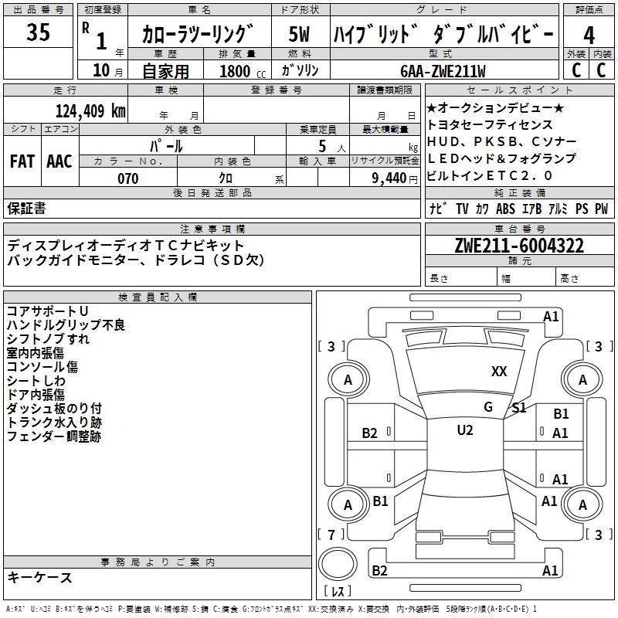This screenshot has width=618, height=618.
Task: Click the inspector note シートしわ
Action: pos(36,381)
